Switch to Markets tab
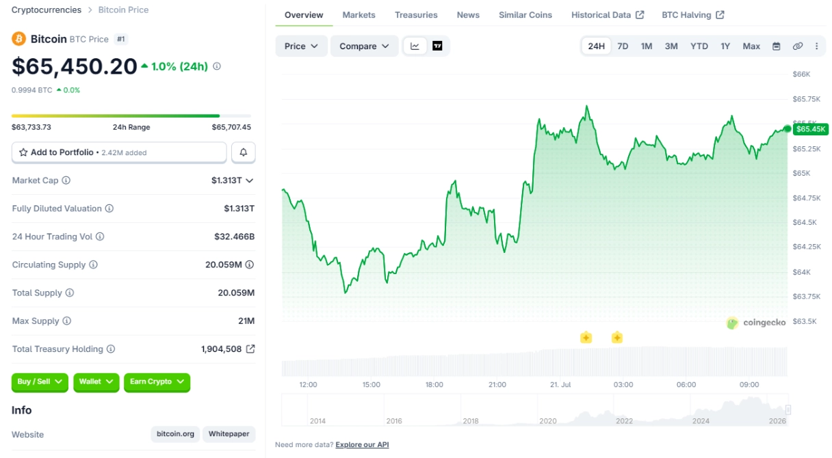Viewport: 832px width, 458px height. (359, 15)
